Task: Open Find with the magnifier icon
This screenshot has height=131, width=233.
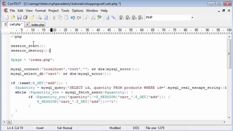Action: pyautogui.click(x=87, y=17)
